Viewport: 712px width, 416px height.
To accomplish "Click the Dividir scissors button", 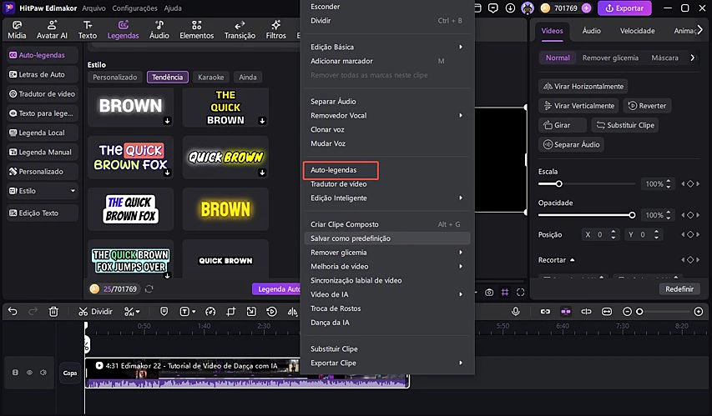I will pos(95,311).
